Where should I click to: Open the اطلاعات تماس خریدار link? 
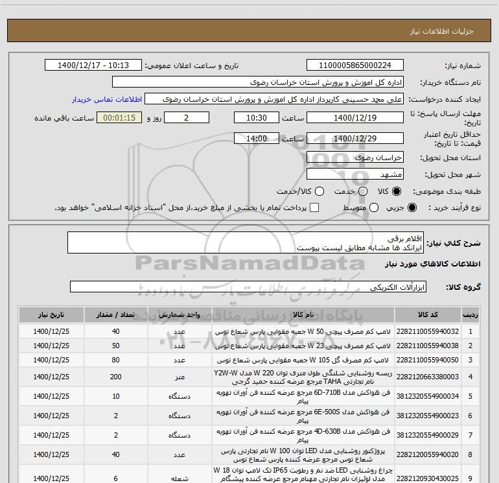pyautogui.click(x=107, y=99)
